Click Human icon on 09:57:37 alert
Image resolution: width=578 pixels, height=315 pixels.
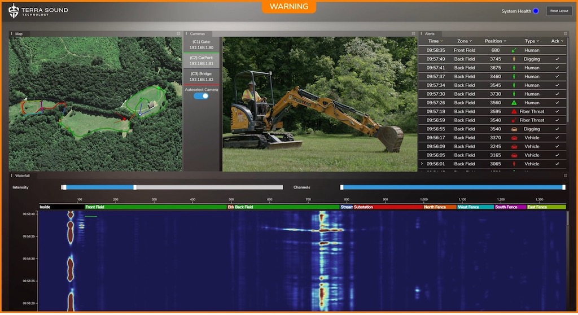click(514, 76)
